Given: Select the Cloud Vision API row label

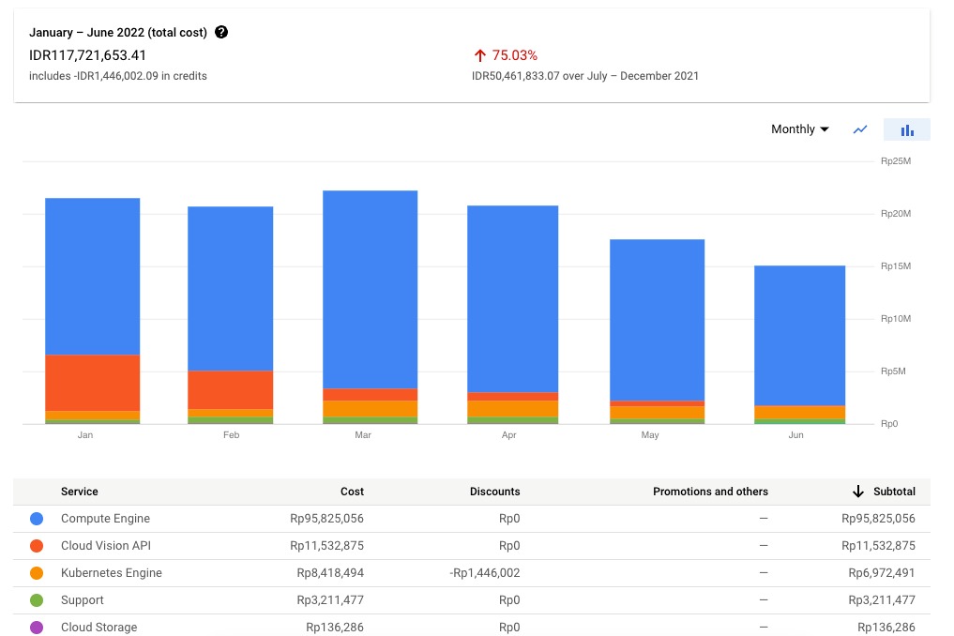Looking at the screenshot, I should (x=105, y=546).
